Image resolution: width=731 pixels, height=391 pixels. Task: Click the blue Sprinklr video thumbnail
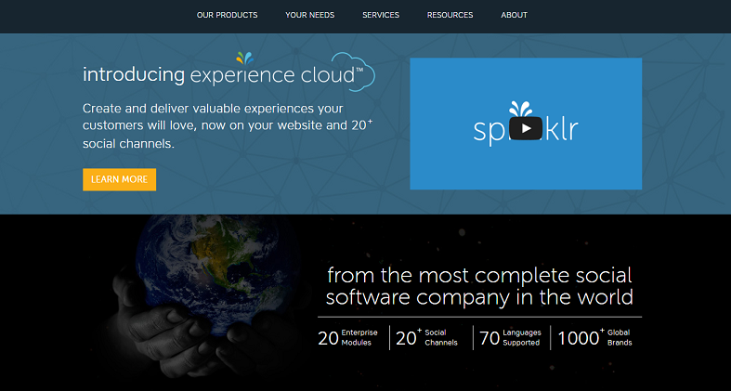tap(526, 124)
